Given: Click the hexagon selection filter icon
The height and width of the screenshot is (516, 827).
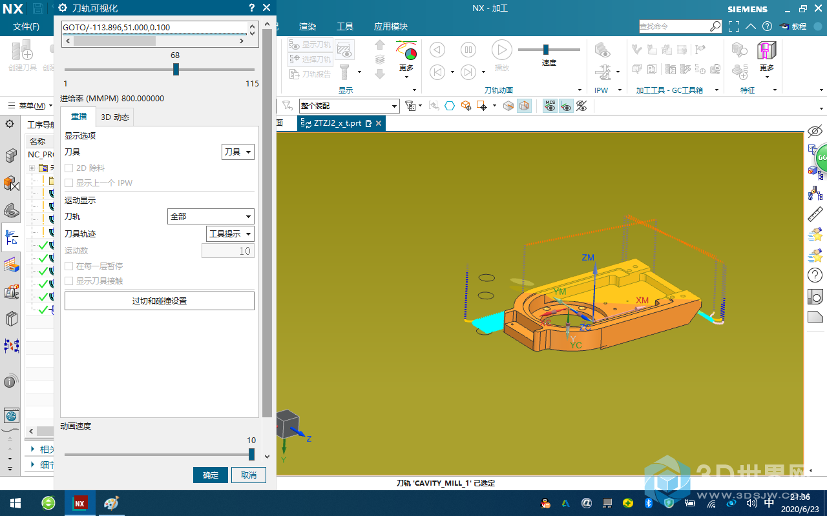Looking at the screenshot, I should pyautogui.click(x=450, y=106).
